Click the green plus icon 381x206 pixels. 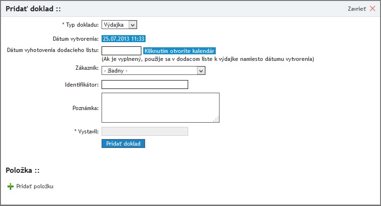pos(10,186)
